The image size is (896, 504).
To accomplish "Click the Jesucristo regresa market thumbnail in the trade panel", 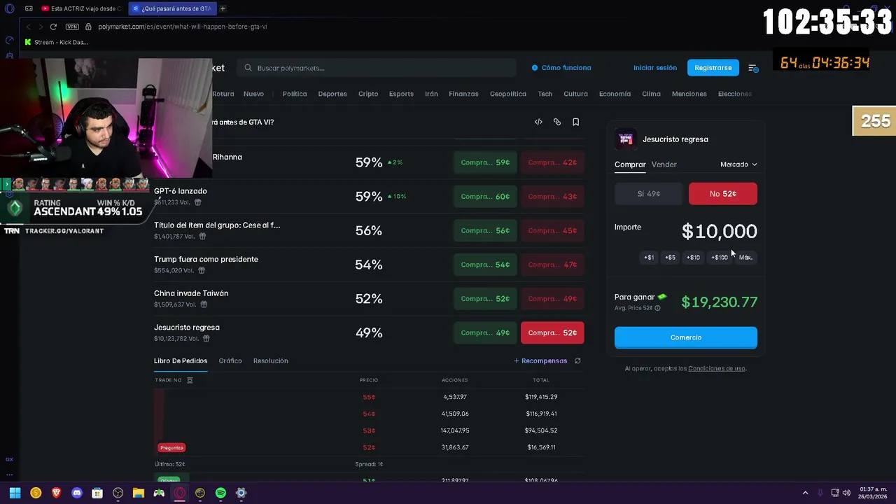I will click(626, 139).
